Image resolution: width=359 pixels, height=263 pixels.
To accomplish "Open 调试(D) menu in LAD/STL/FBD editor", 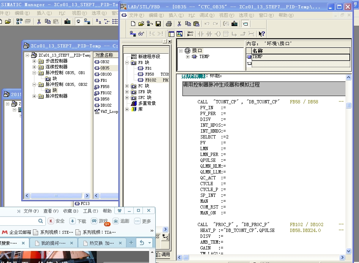I will pyautogui.click(x=207, y=15).
